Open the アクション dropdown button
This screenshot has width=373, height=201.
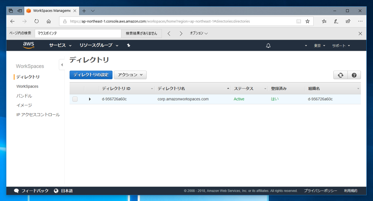(x=130, y=75)
